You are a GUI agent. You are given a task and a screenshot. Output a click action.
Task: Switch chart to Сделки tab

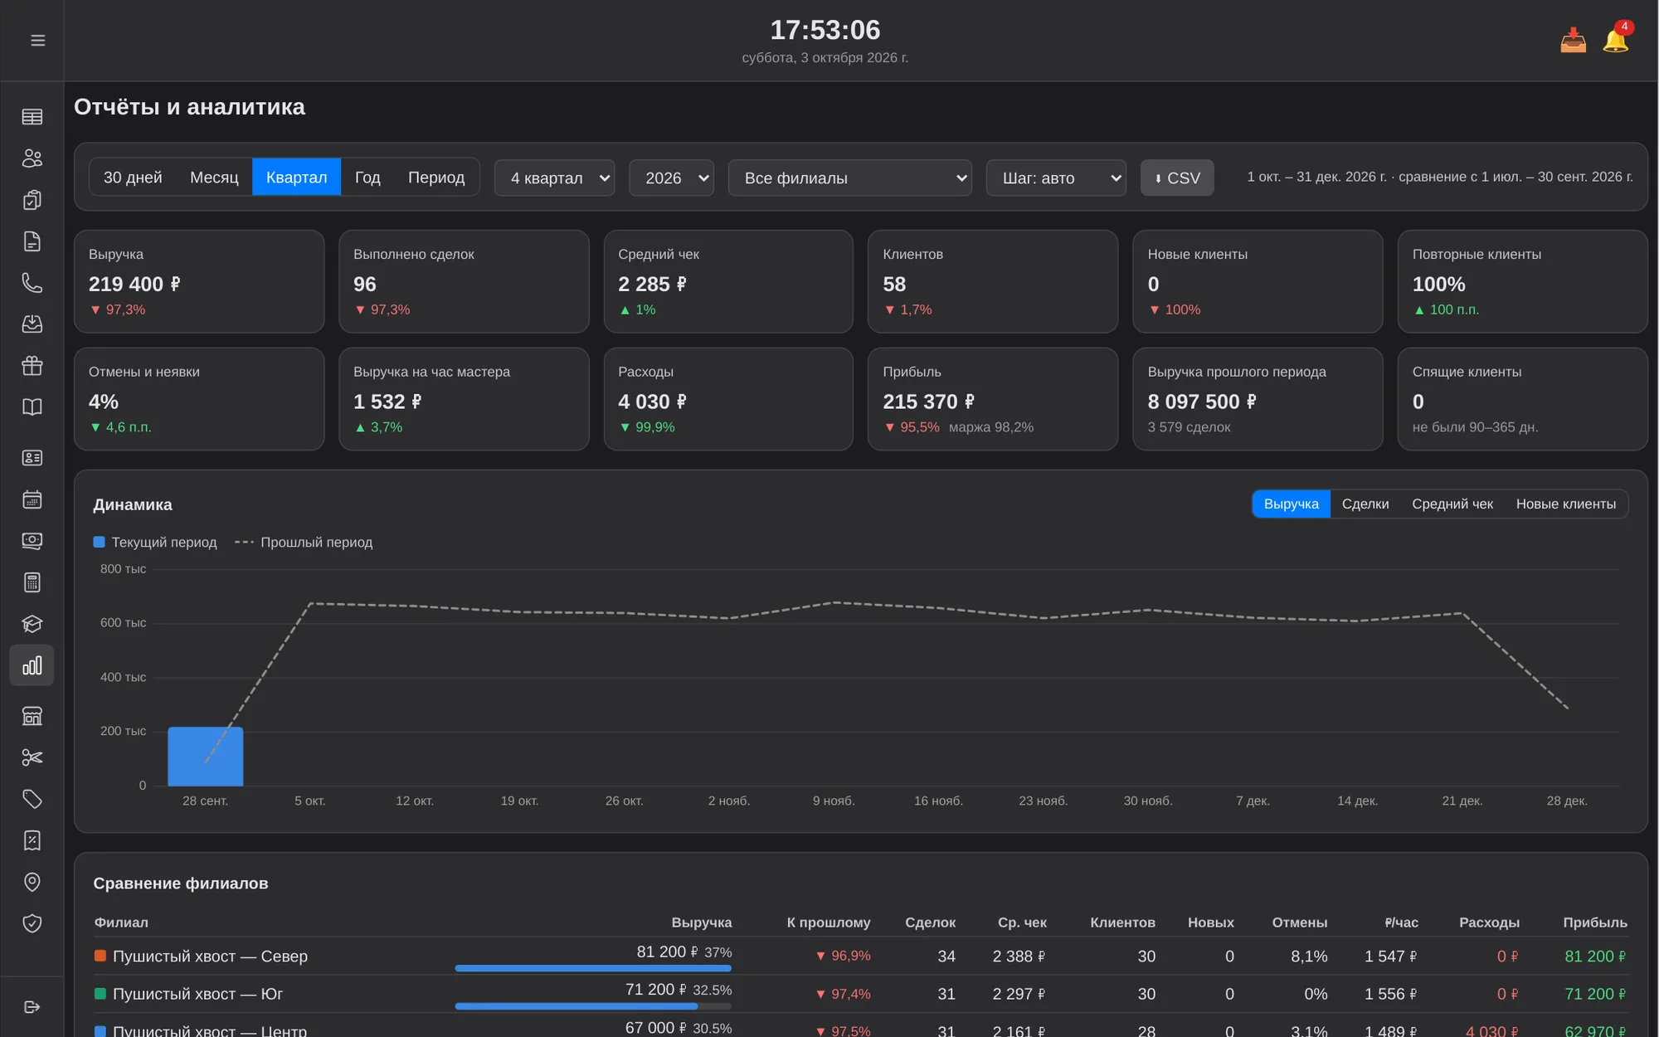[1365, 504]
